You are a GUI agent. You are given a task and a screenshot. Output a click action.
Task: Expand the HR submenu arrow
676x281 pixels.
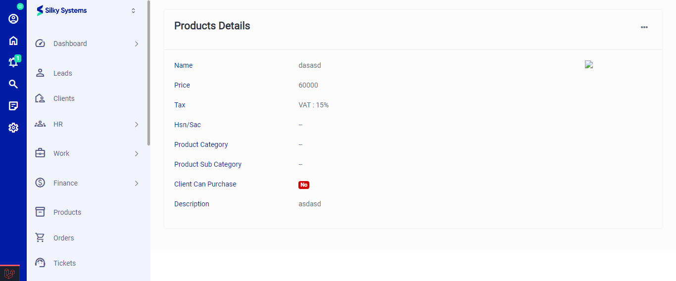pyautogui.click(x=137, y=125)
